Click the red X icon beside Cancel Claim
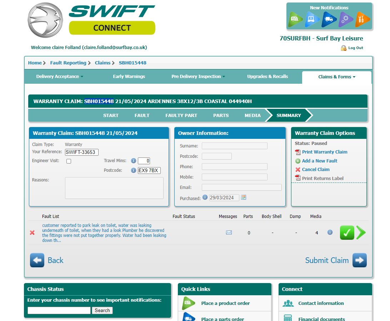This screenshot has width=390, height=321. [298, 170]
